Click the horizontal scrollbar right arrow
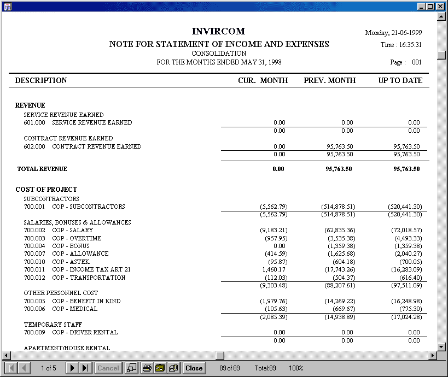Image resolution: width=448 pixels, height=377 pixels. tap(433, 356)
